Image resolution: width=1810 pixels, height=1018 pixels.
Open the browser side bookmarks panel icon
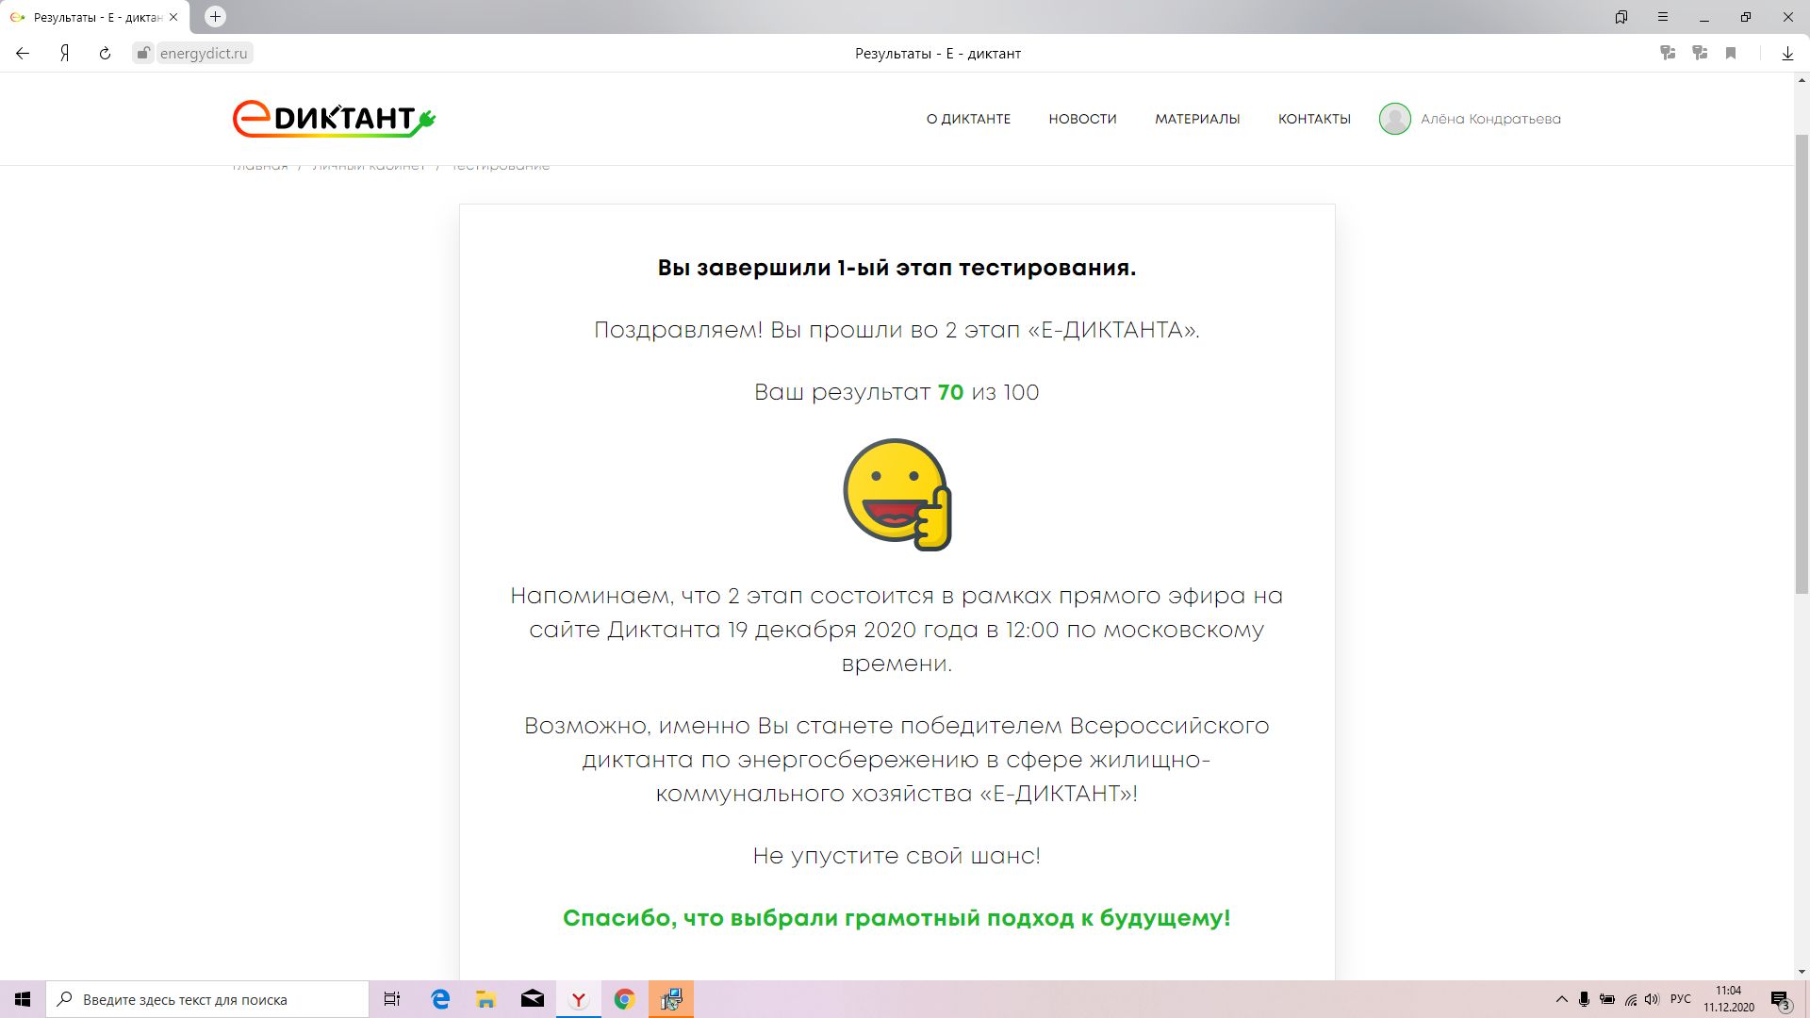tap(1621, 17)
